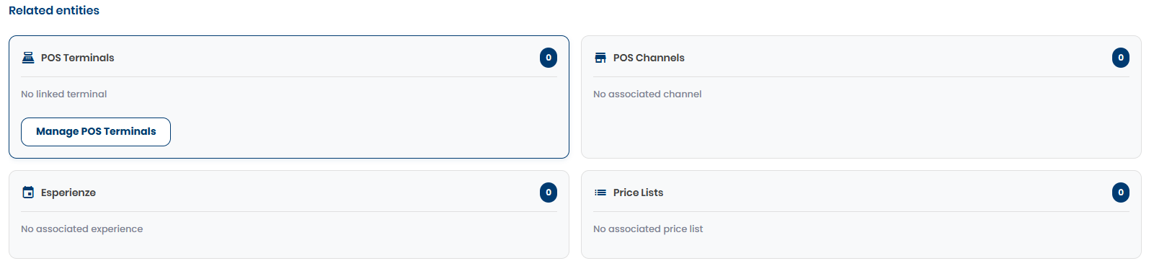Click the 'No associated experience' text
Image resolution: width=1154 pixels, height=279 pixels.
click(82, 229)
